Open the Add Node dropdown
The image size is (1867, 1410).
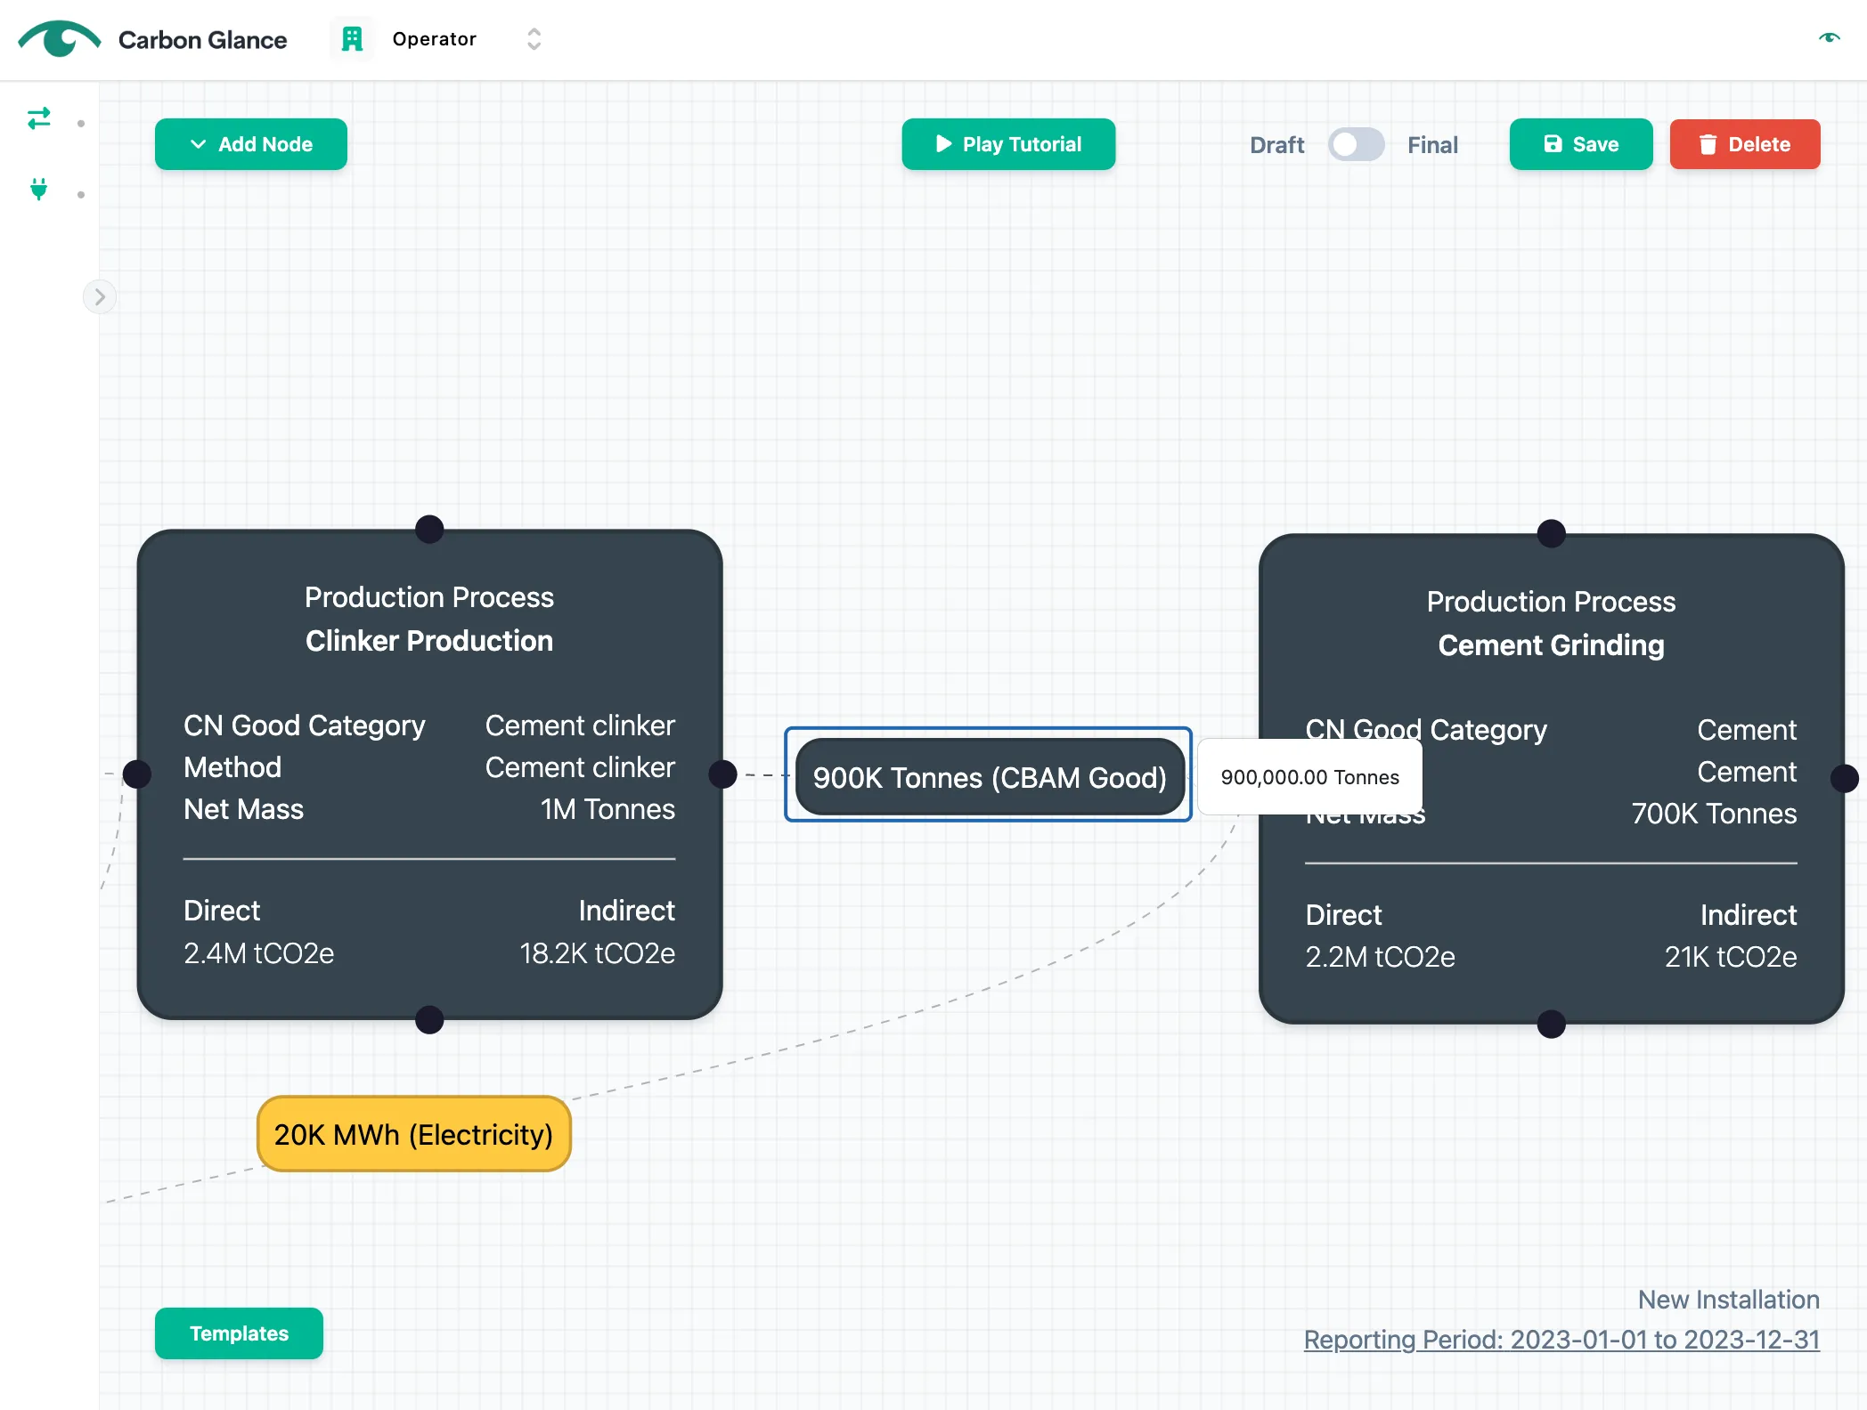pyautogui.click(x=251, y=144)
